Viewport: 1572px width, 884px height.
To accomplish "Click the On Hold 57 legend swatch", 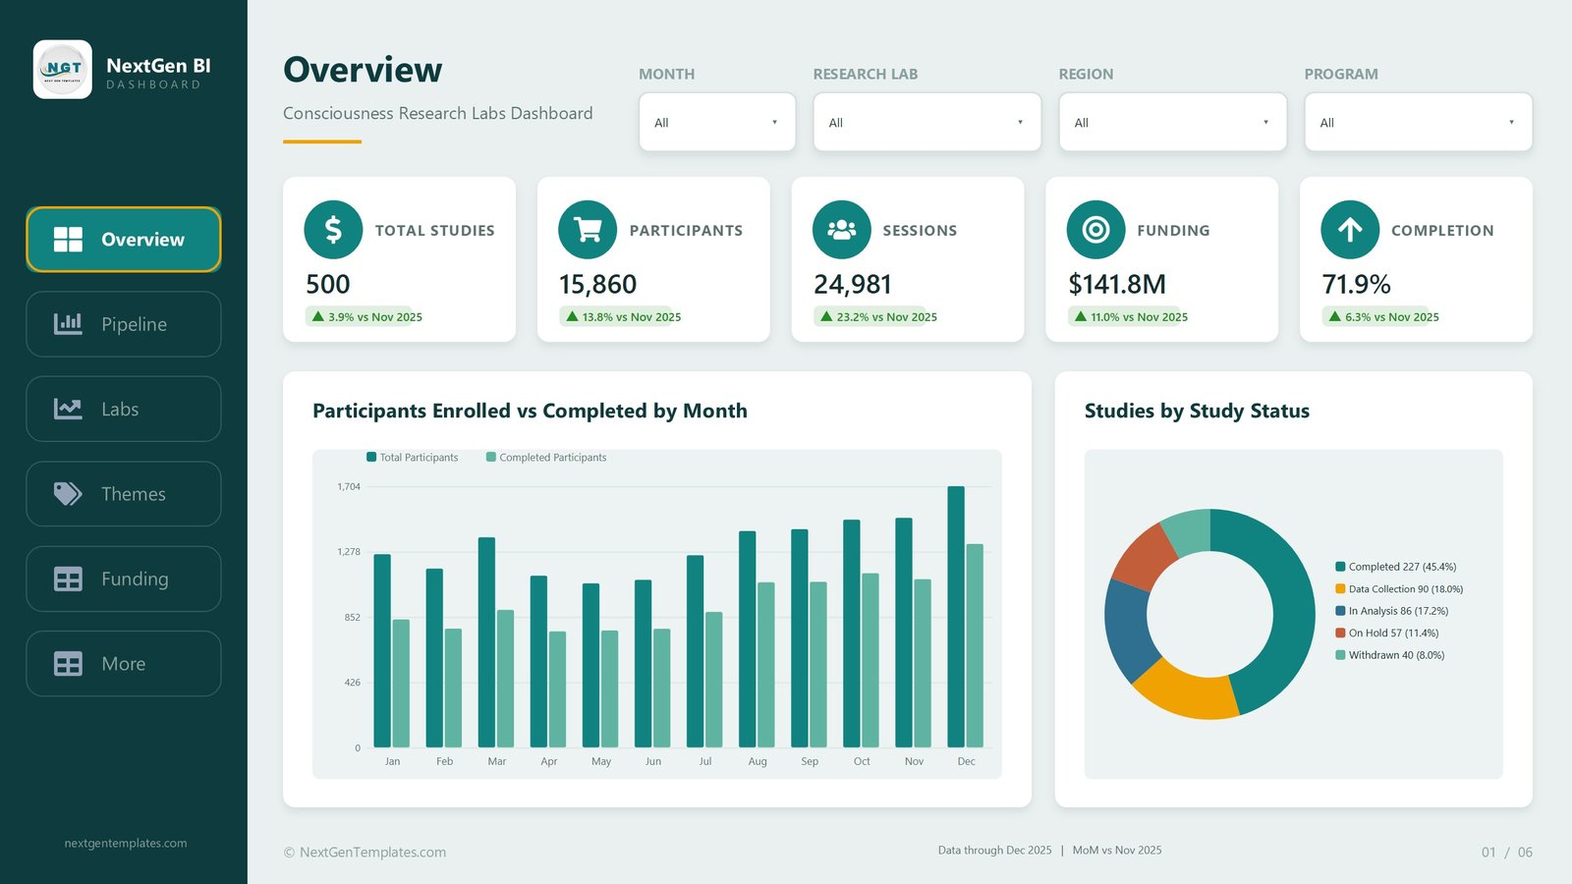I will pos(1340,633).
